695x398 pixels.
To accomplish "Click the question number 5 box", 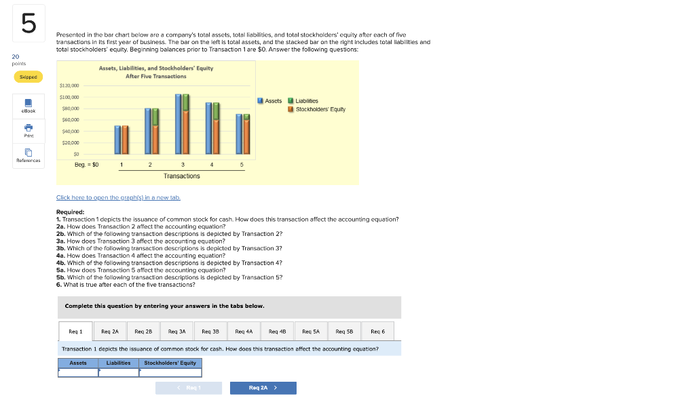I will click(28, 22).
